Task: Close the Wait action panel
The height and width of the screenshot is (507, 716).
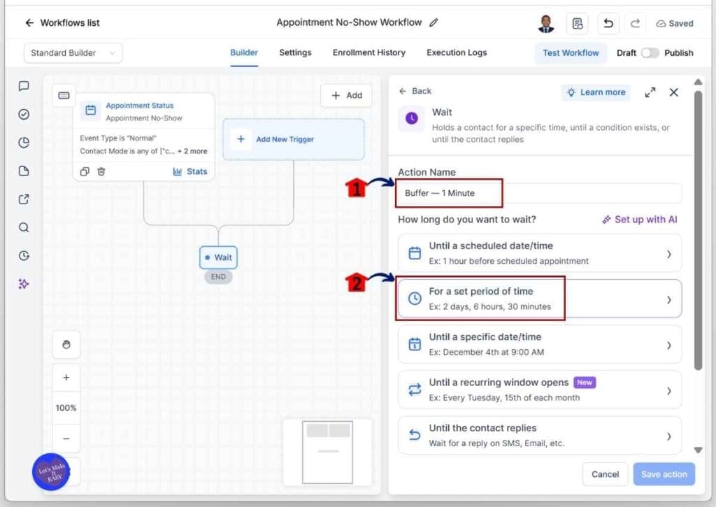Action: [x=673, y=92]
